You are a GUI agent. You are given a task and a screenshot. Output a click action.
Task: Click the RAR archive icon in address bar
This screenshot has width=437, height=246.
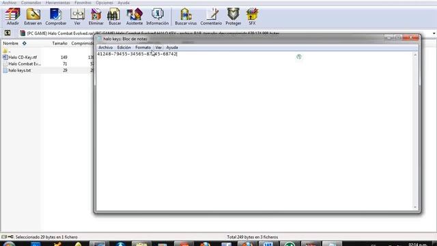click(23, 33)
